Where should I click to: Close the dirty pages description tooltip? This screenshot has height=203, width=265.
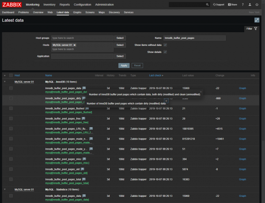coord(166,101)
